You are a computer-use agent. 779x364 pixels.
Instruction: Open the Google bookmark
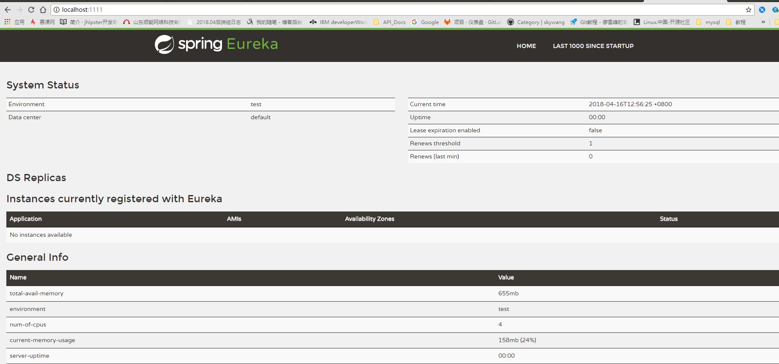(x=425, y=22)
